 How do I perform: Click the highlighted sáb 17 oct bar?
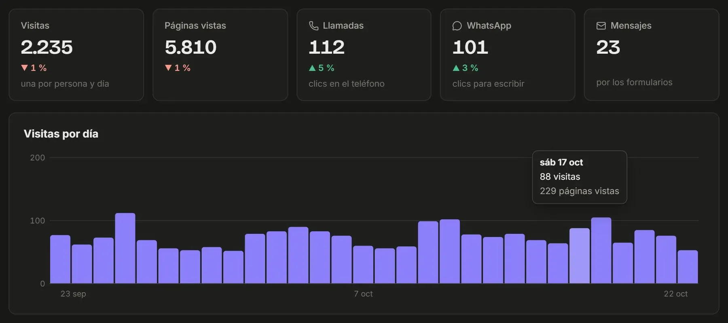[x=580, y=256]
